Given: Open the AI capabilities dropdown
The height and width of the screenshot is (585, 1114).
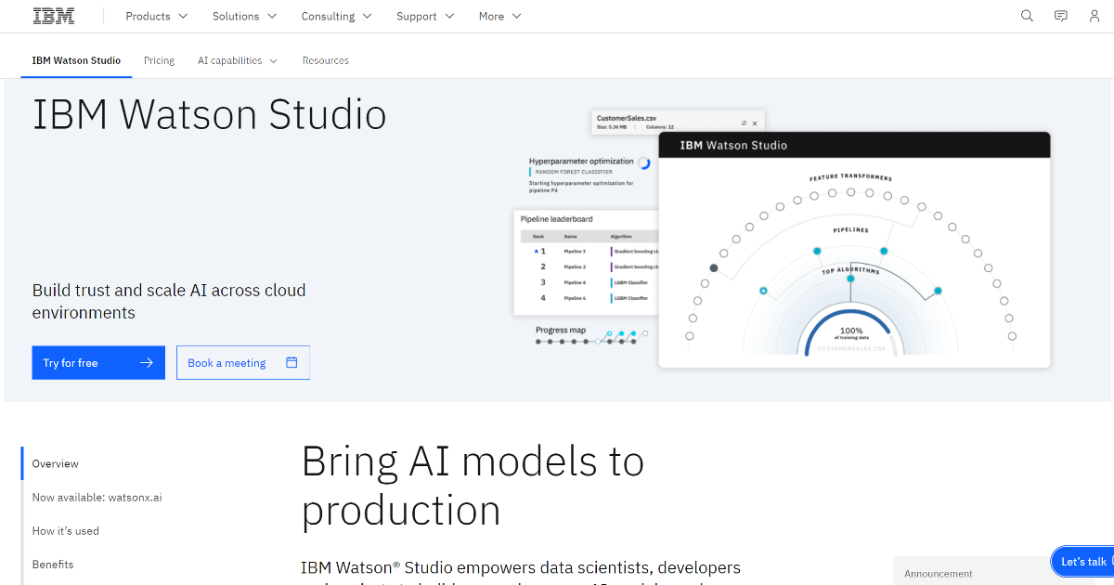Looking at the screenshot, I should click(x=237, y=59).
